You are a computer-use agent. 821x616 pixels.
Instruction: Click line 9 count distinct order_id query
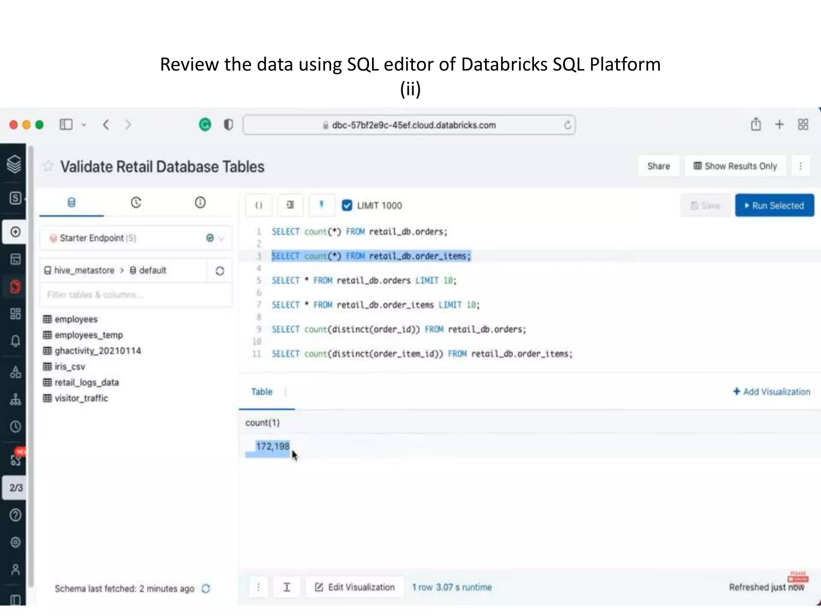pos(399,329)
